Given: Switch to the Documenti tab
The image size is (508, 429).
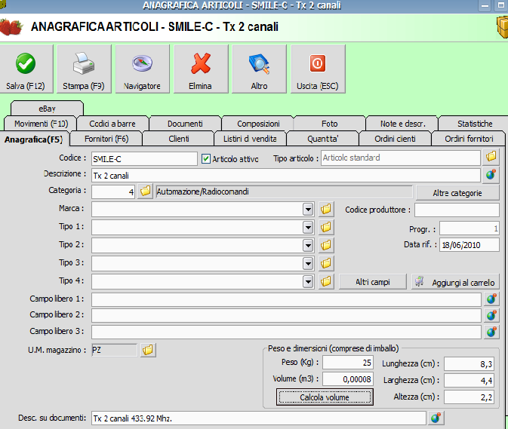Looking at the screenshot, I should click(185, 124).
